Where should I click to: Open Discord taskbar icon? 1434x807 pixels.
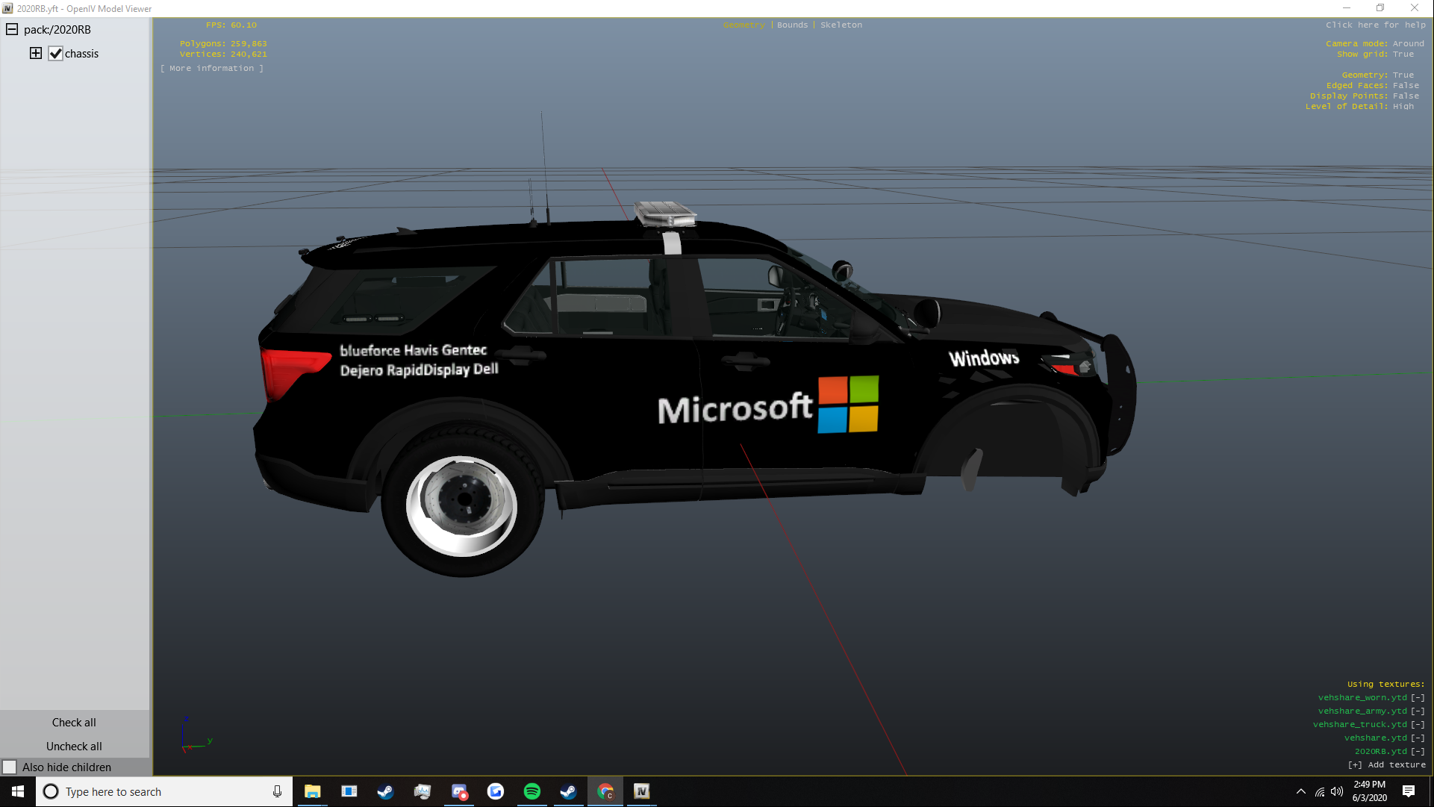pos(459,791)
